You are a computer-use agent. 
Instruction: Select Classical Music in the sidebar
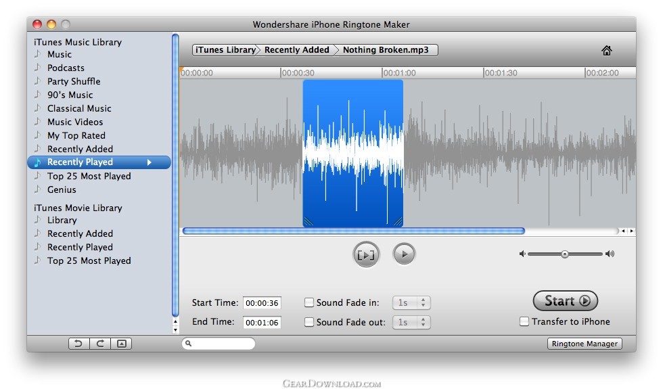[x=79, y=108]
